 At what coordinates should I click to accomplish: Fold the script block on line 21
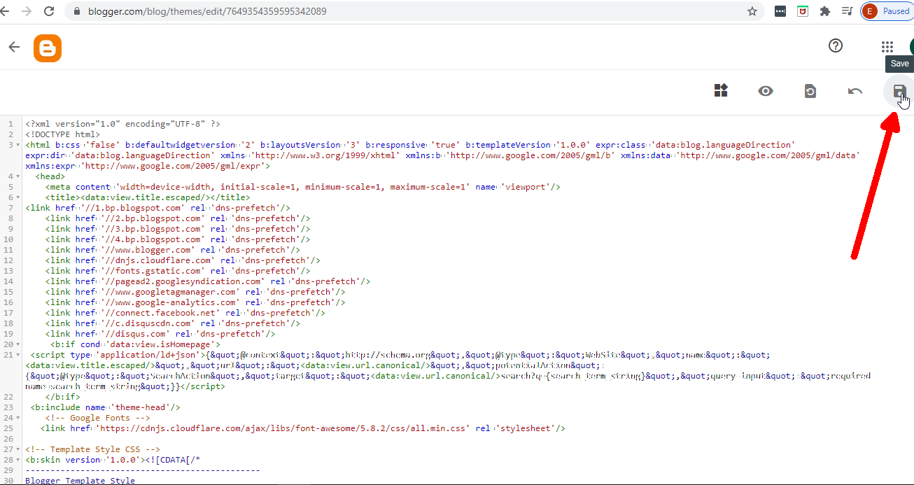18,355
